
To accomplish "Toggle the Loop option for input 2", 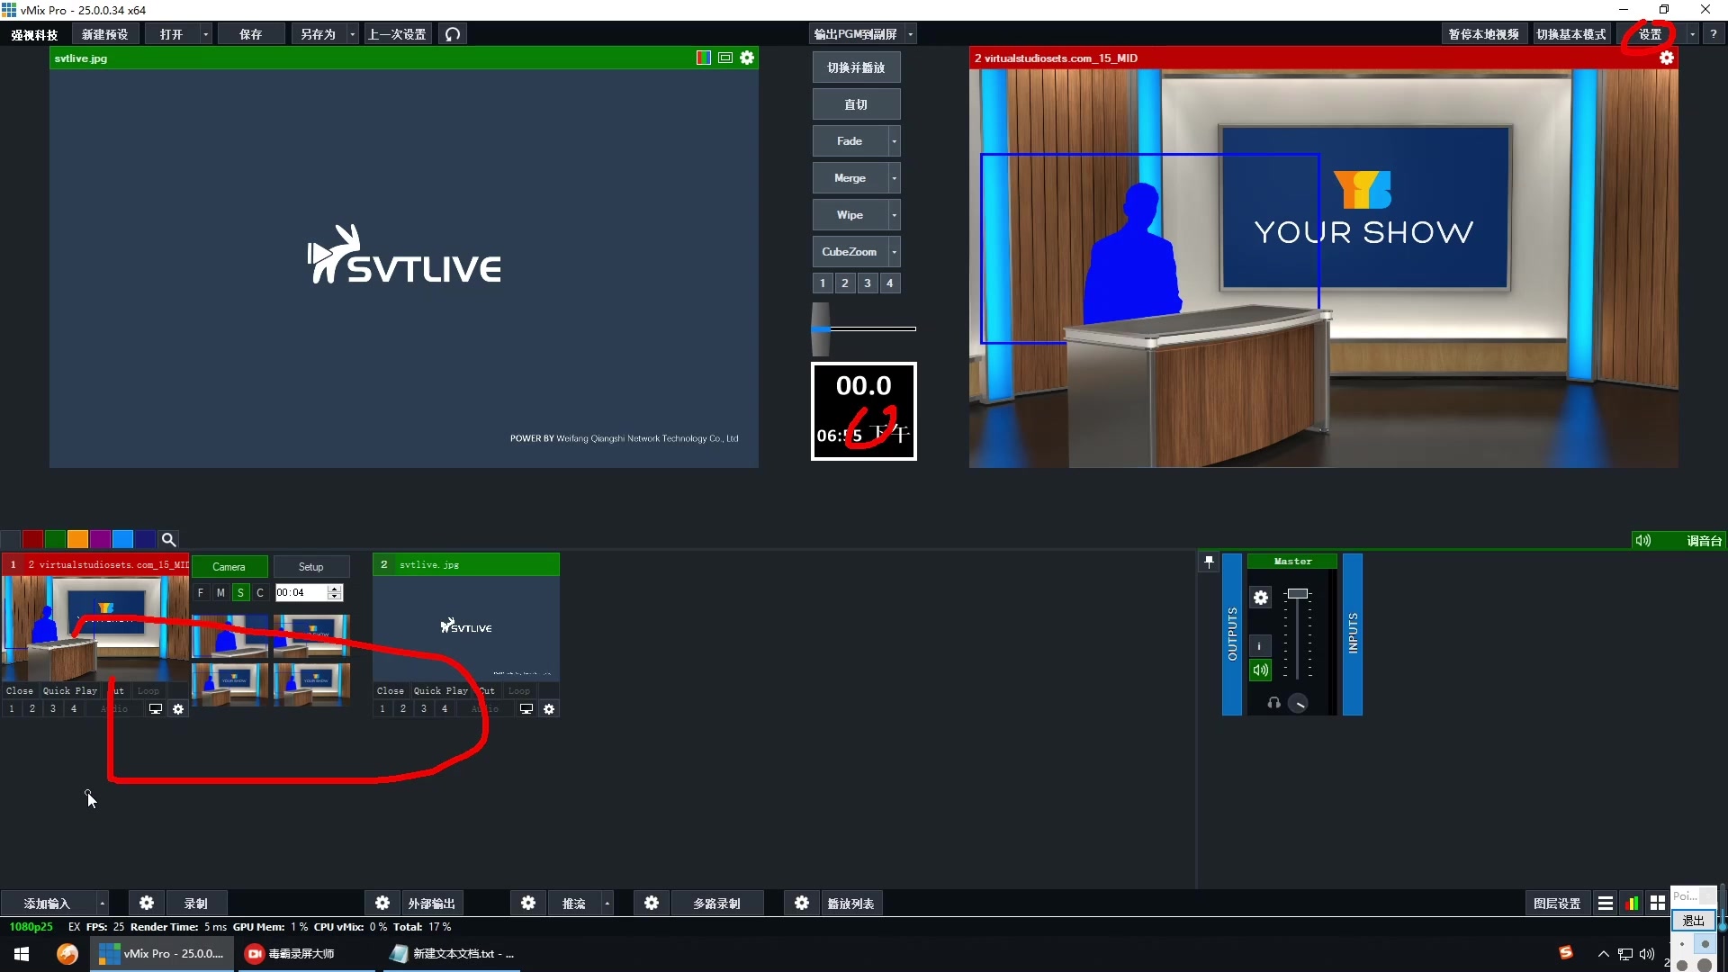I will (x=518, y=690).
